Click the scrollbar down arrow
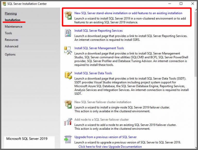Viewport: 198px width, 150px height. (x=196, y=147)
